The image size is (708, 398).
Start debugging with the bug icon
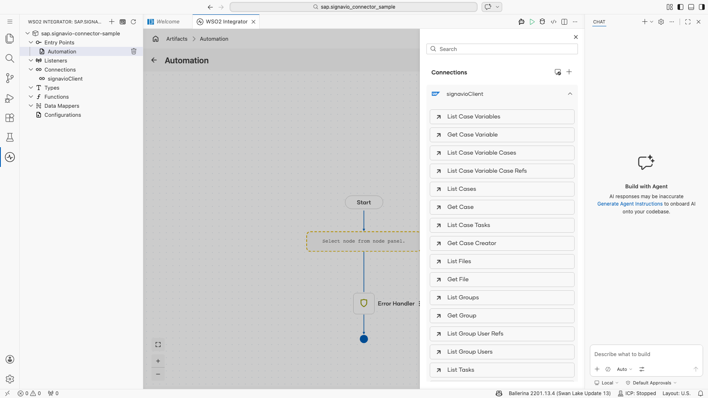pos(543,22)
